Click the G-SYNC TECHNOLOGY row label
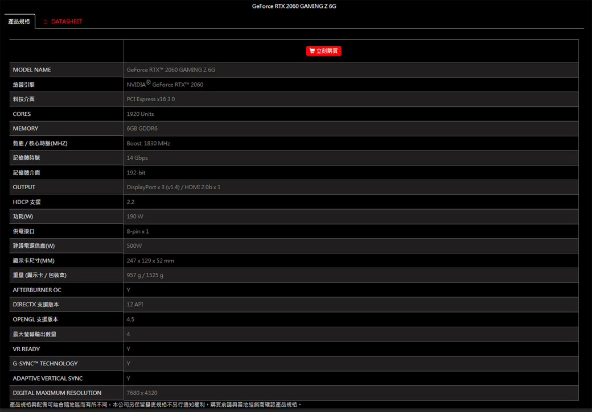592x412 pixels. [45, 364]
